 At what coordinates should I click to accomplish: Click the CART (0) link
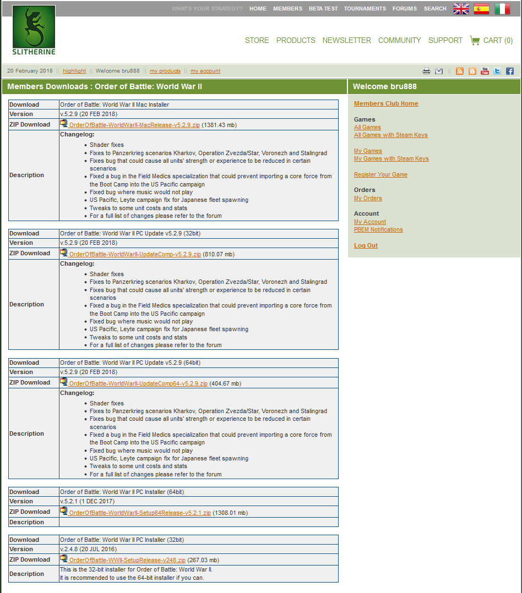click(498, 41)
